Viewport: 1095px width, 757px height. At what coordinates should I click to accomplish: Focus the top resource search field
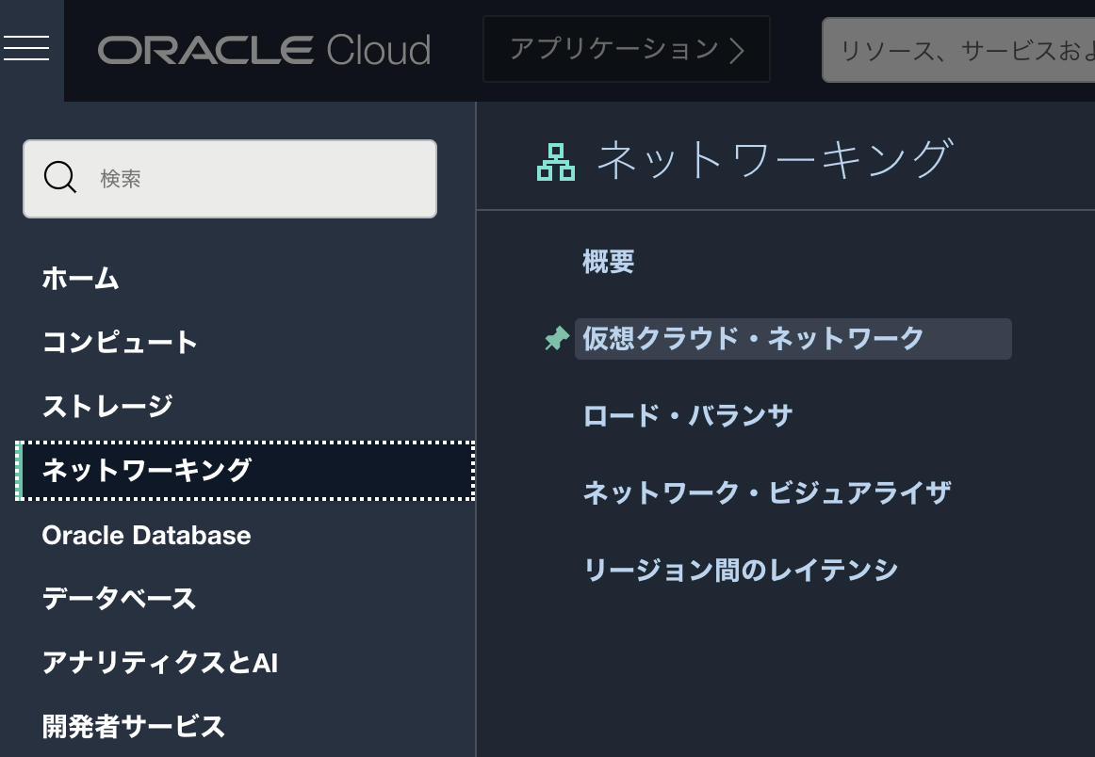click(957, 50)
